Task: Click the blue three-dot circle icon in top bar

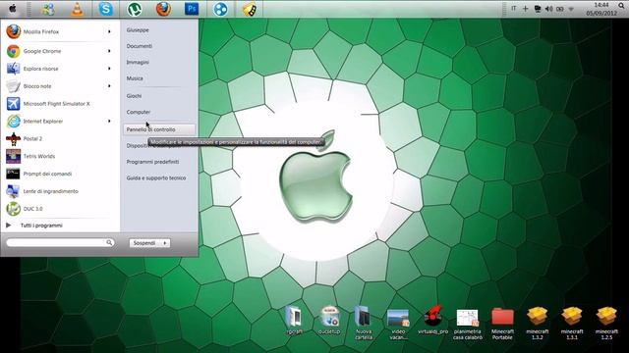Action: 220,9
